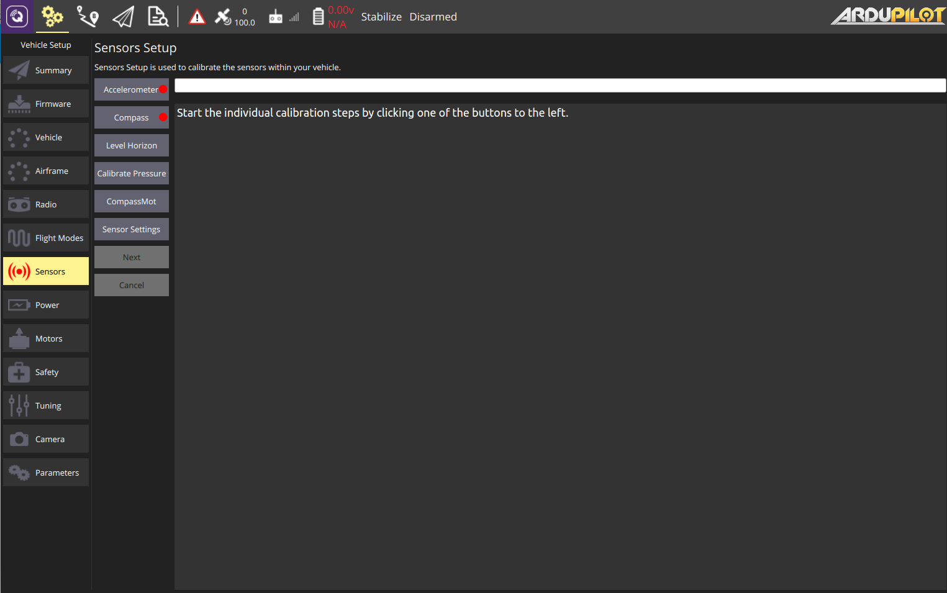Open the Vehicle setup page
Image resolution: width=947 pixels, height=593 pixels.
click(46, 137)
